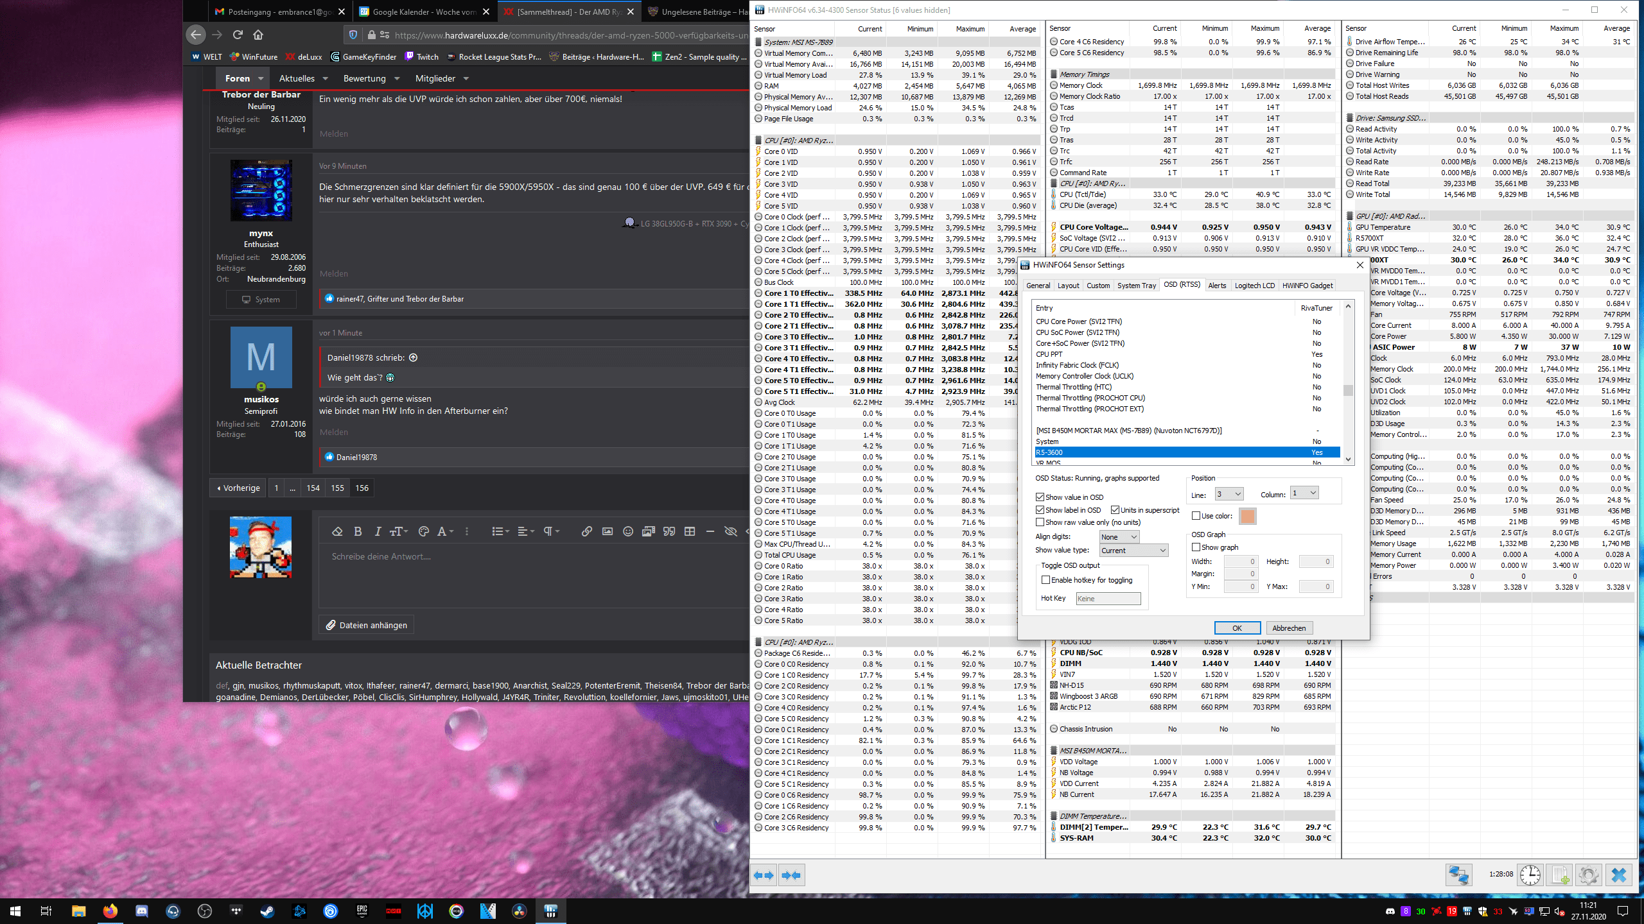Insert media using the gallery icon
1644x924 pixels.
[649, 531]
